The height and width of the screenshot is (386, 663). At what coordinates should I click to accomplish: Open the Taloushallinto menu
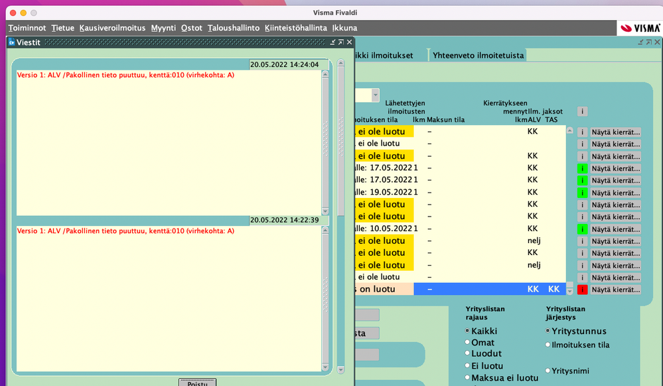point(234,28)
